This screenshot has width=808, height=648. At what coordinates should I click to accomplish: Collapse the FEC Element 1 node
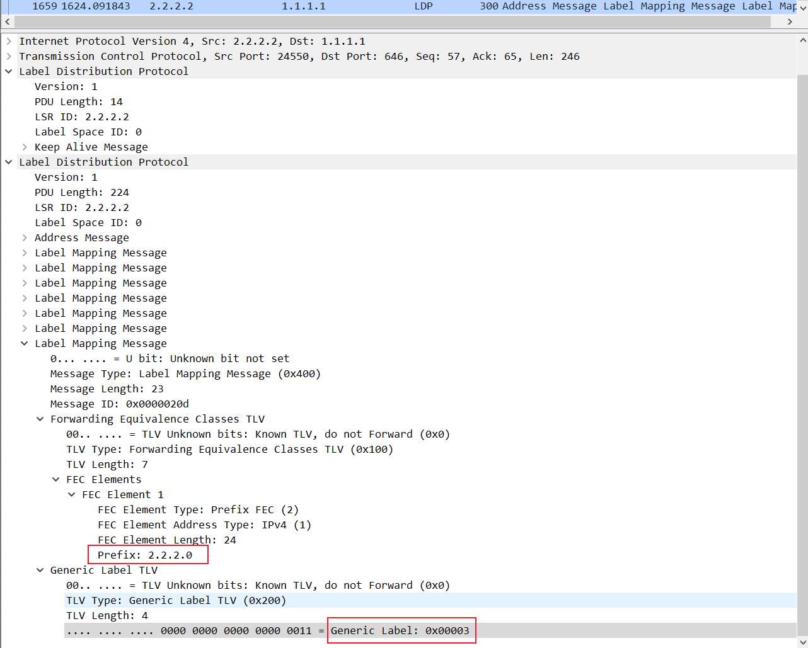pyautogui.click(x=72, y=494)
